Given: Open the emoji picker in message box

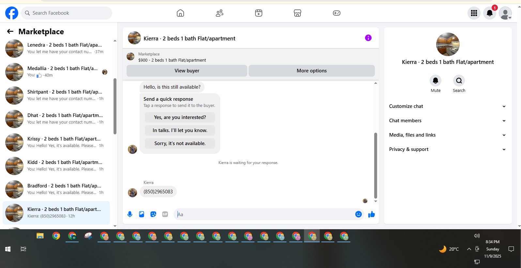Looking at the screenshot, I should 359,214.
